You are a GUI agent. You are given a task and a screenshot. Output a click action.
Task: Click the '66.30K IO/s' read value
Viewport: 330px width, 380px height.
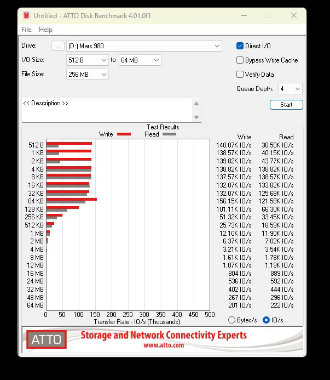pyautogui.click(x=277, y=209)
